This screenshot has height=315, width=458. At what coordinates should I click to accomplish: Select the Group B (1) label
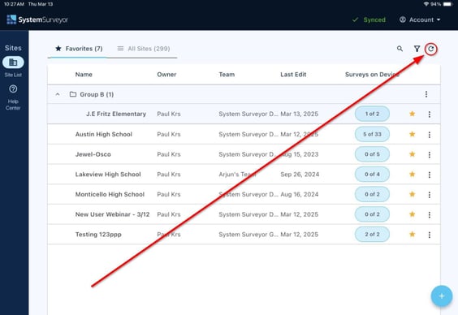(x=97, y=94)
